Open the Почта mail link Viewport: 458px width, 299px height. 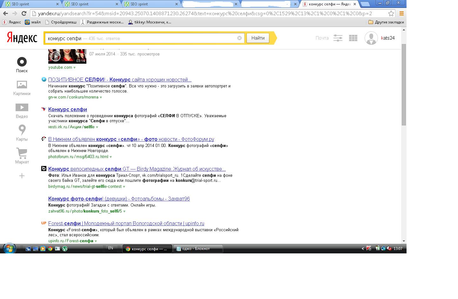(322, 38)
